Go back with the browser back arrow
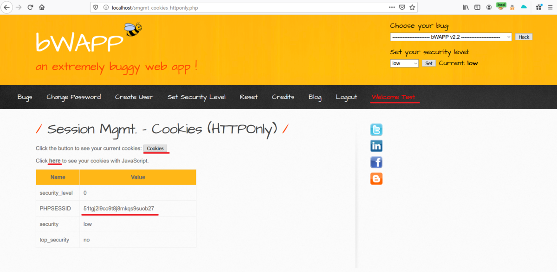The width and height of the screenshot is (557, 272). [x=7, y=7]
